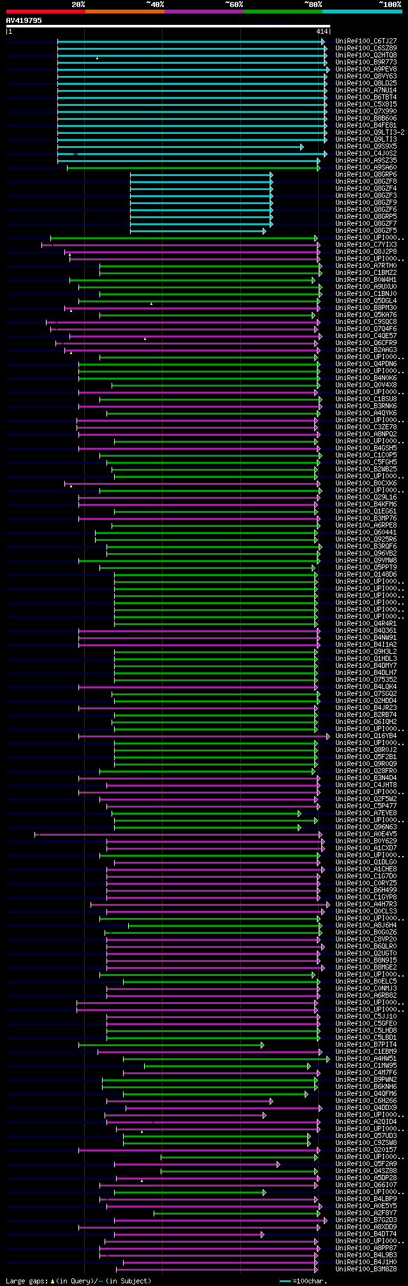This screenshot has height=1286, width=408.
Task: Click the green alignment bar for A9SA60
Action: point(194,168)
